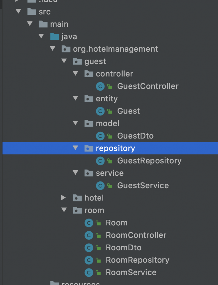The height and width of the screenshot is (285, 218).
Task: Click the RoomService class icon
Action: click(89, 272)
